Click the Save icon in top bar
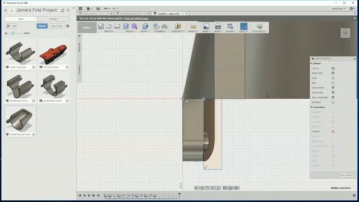 [x=98, y=8]
